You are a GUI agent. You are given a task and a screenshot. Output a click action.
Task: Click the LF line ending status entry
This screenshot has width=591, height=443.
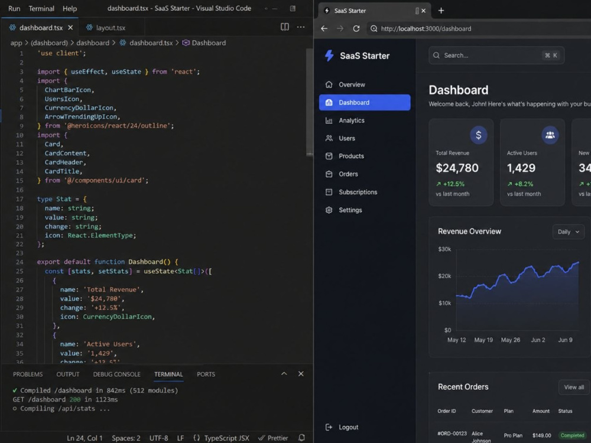(x=180, y=438)
